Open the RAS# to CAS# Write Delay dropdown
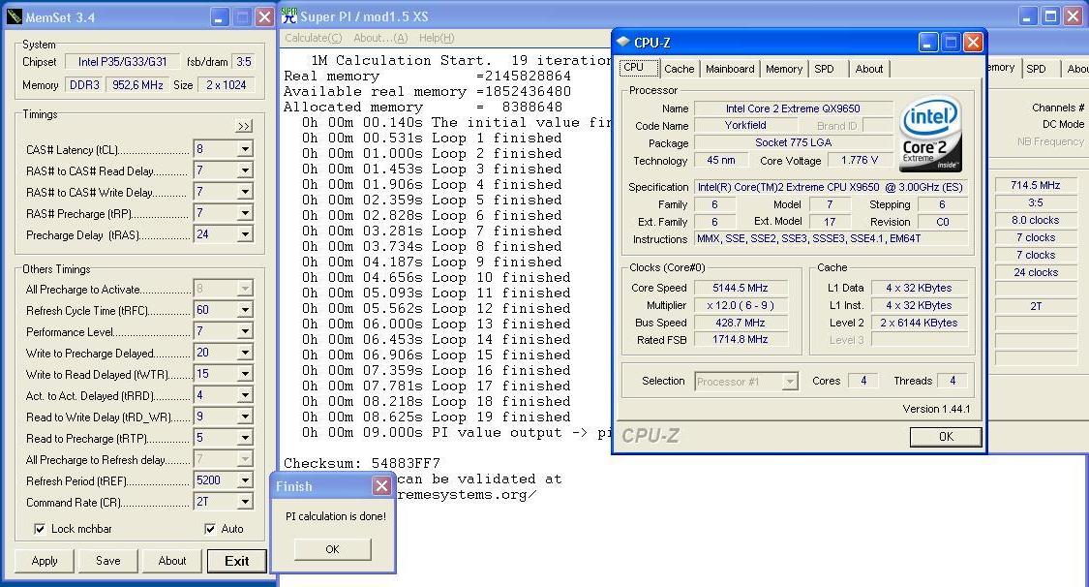 point(245,192)
